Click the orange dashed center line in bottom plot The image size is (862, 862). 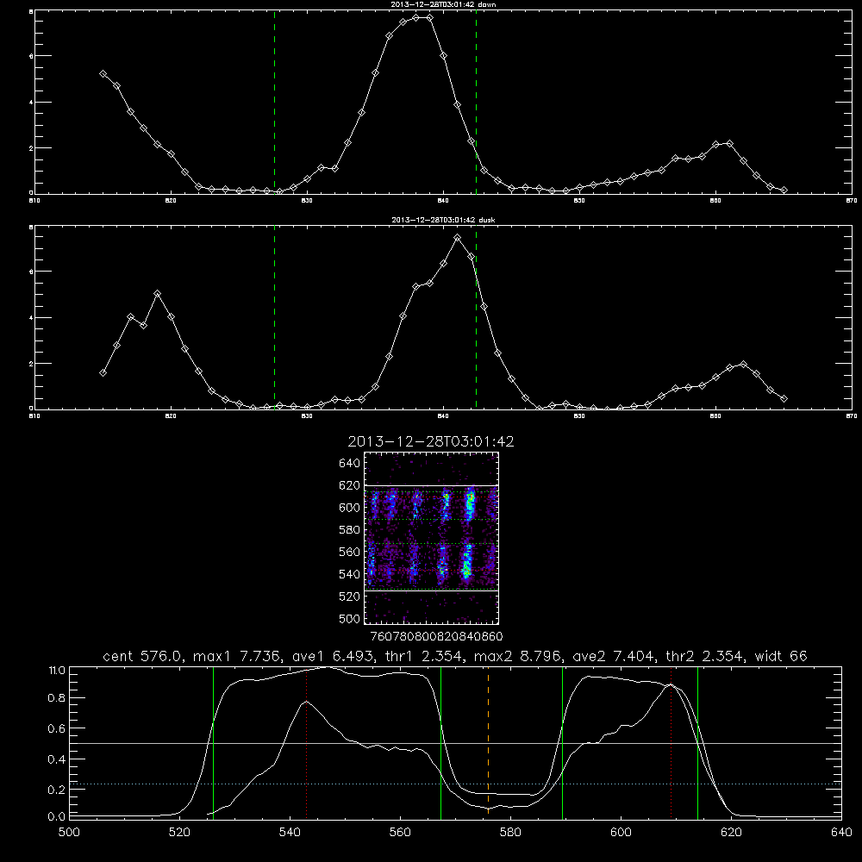pyautogui.click(x=488, y=742)
